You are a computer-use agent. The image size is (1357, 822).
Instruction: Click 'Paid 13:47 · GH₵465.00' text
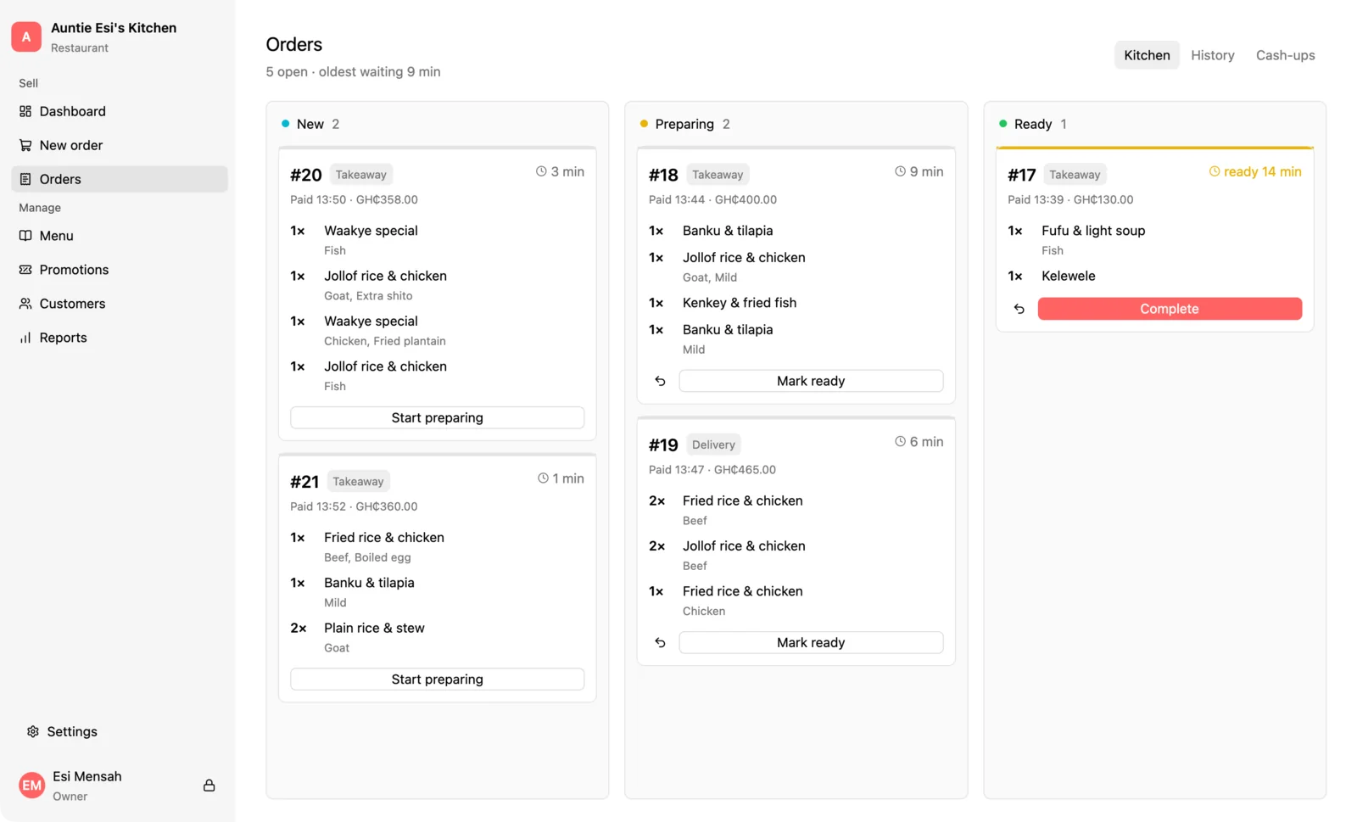coord(712,470)
